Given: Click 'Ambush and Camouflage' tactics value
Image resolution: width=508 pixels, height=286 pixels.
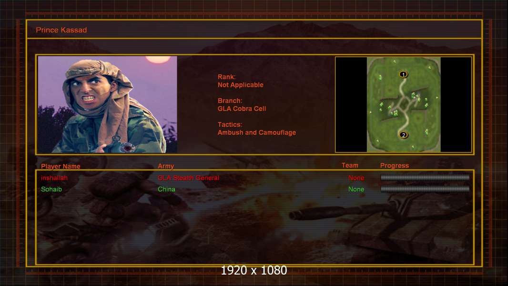Looking at the screenshot, I should click(256, 133).
